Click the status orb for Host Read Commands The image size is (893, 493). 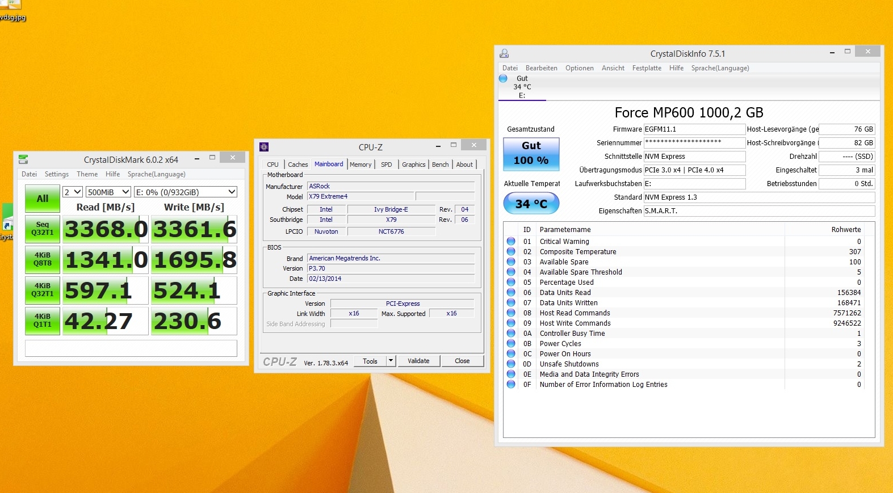[x=511, y=313]
